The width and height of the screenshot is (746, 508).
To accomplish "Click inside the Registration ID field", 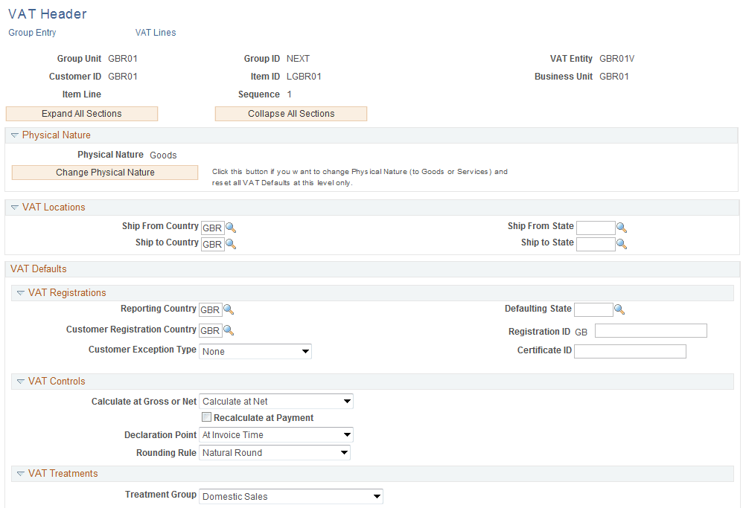I will [651, 330].
